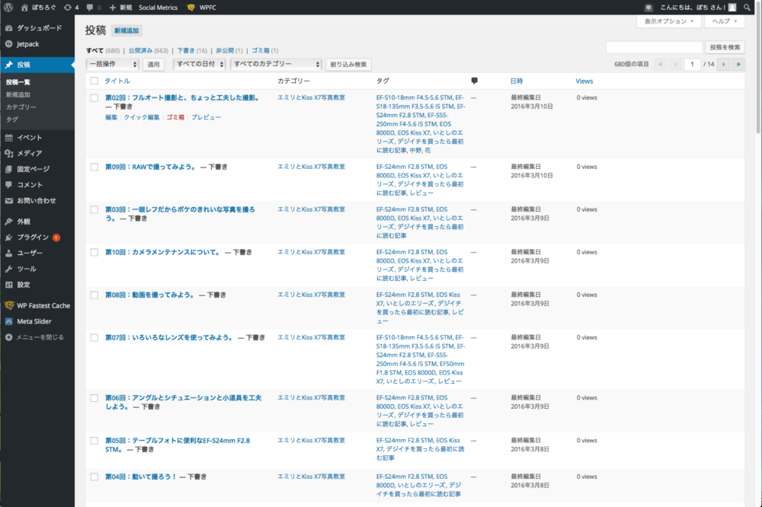Open Meta Slider in sidebar
This screenshot has width=762, height=507.
pyautogui.click(x=34, y=321)
